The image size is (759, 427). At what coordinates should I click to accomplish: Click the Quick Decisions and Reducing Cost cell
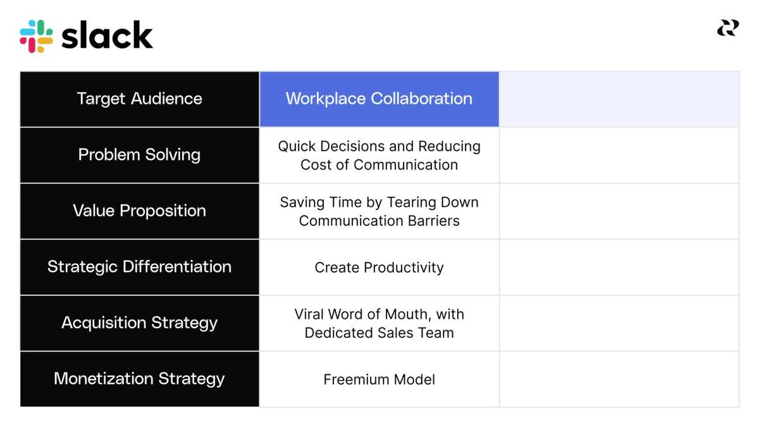[x=379, y=155]
